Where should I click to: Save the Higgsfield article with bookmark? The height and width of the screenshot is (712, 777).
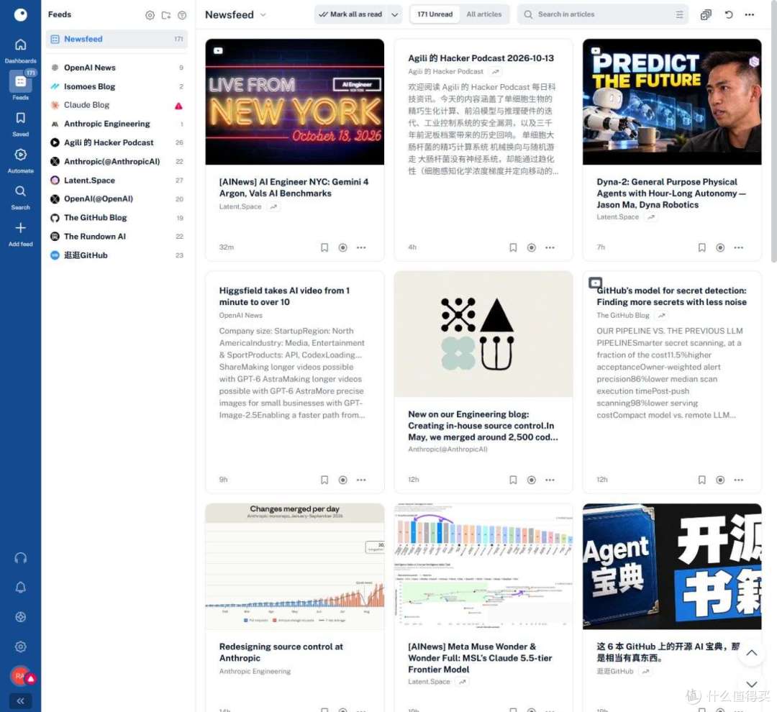point(324,480)
